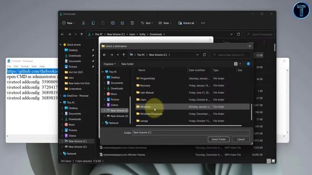Open OneDrive - Personal in sidebar

(78, 96)
